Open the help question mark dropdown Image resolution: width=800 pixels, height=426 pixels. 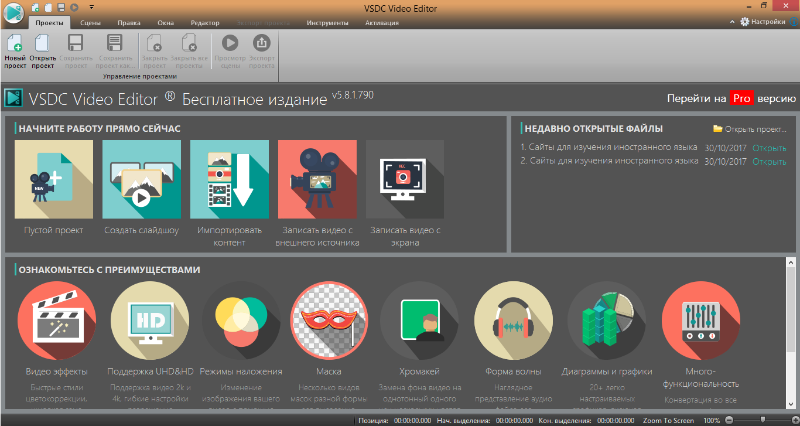point(792,21)
